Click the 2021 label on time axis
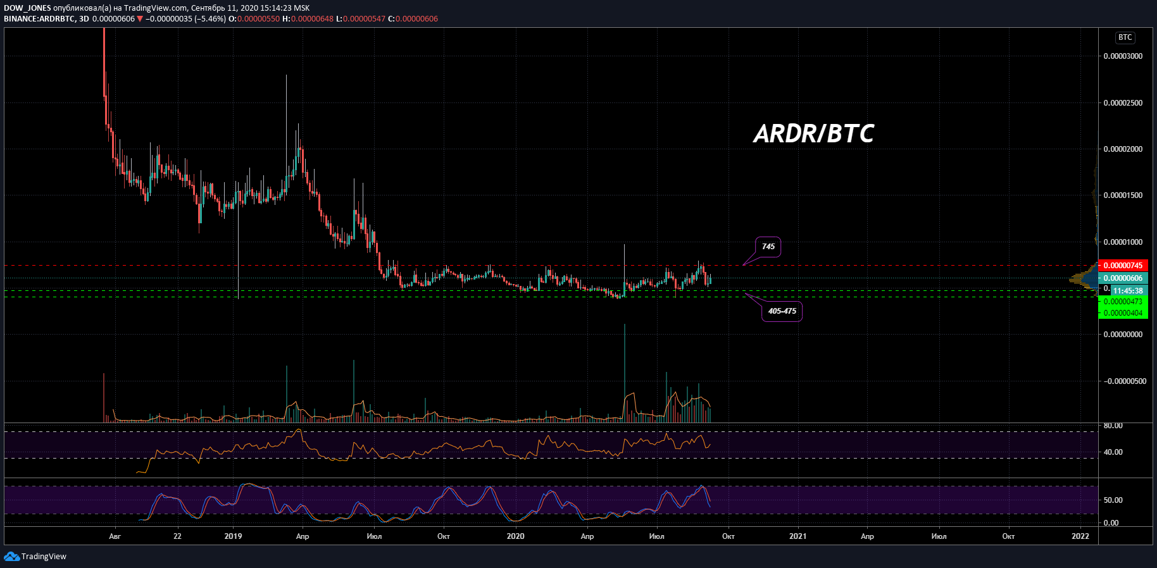Screen dimensions: 1157x568 [x=798, y=536]
